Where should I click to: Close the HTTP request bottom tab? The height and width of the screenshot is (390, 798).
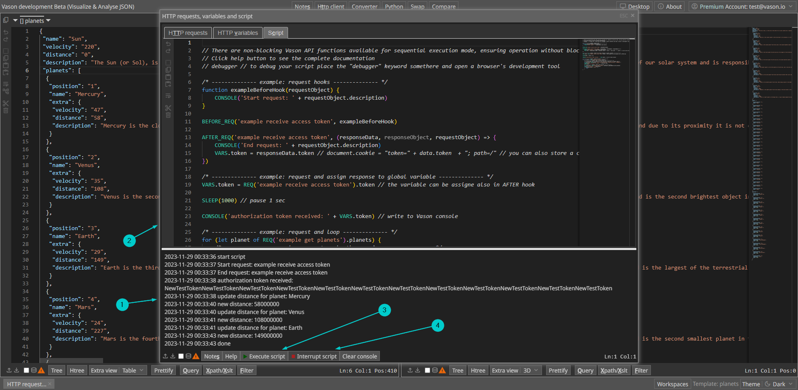click(50, 384)
